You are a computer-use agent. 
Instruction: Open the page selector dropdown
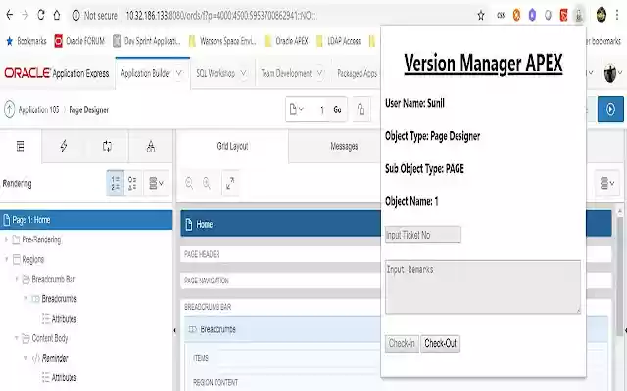296,109
